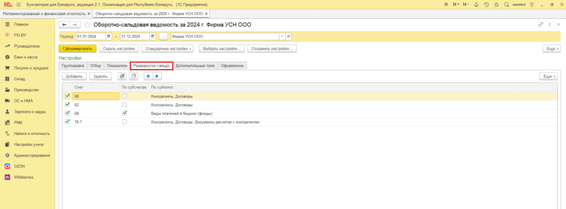Click the M memory button in title bar

(x=446, y=4)
